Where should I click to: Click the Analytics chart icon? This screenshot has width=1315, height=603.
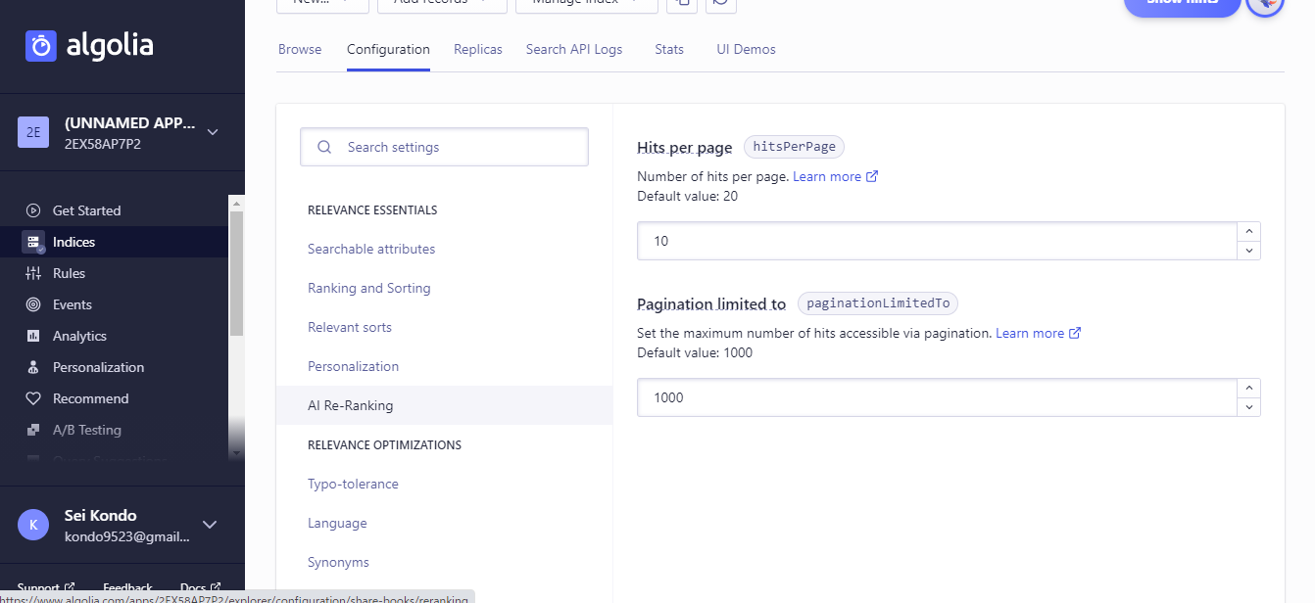pos(33,336)
